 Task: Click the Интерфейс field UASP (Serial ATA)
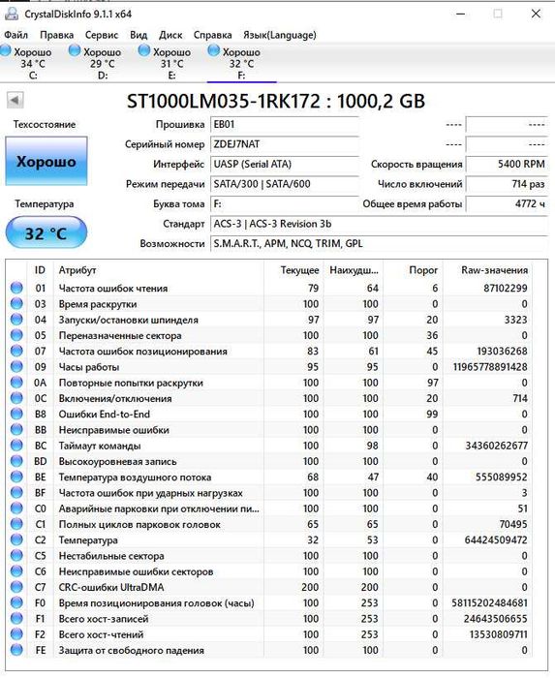pyautogui.click(x=284, y=165)
